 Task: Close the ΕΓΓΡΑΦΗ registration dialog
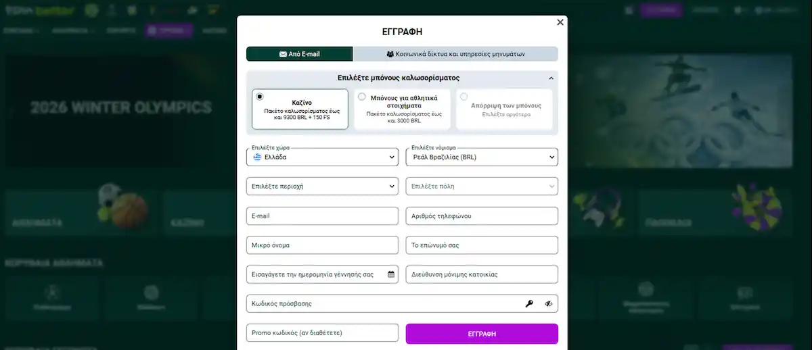[560, 22]
